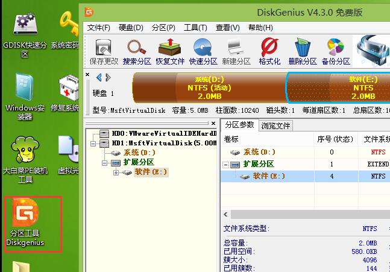Click the 新建分区 toolbar icon
The image size is (390, 272).
236,52
